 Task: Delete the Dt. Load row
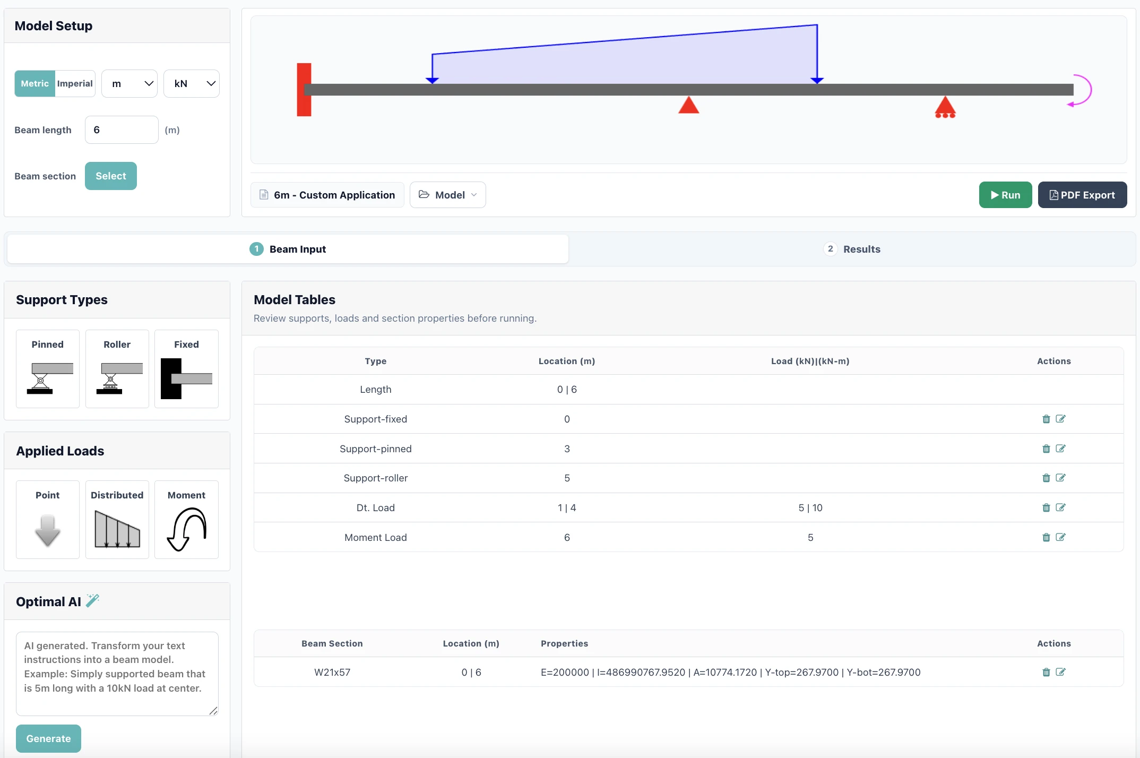click(1046, 507)
